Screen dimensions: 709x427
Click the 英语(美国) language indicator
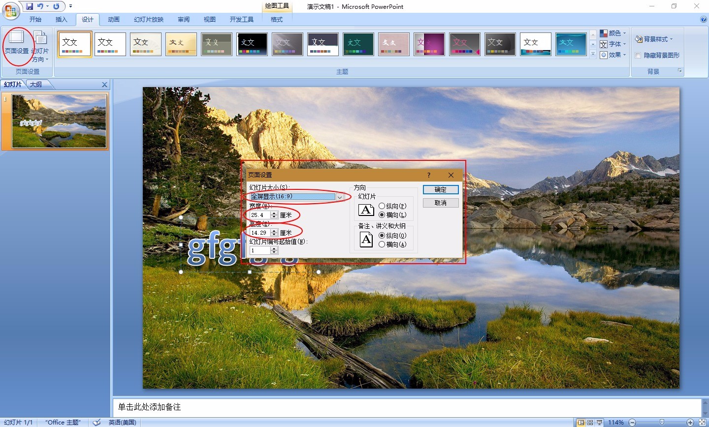[x=123, y=423]
